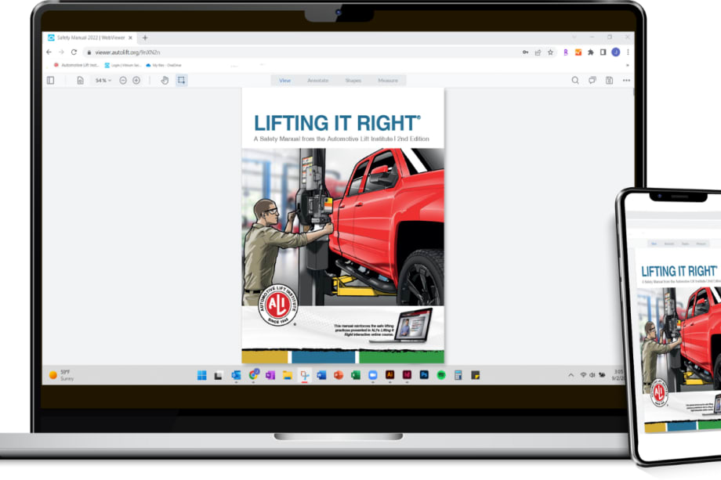The height and width of the screenshot is (480, 721).
Task: Open the Login bookmark
Action: 123,65
